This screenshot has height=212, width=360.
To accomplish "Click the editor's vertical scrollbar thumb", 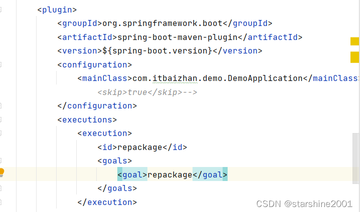I will point(355,158).
